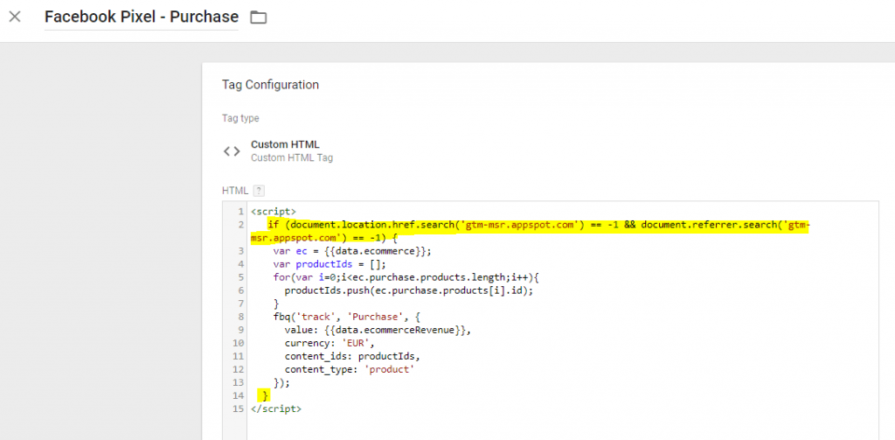Click the value: {{data.ecommerceRevenue}} line
Screen dimensions: 895x440
click(x=378, y=330)
